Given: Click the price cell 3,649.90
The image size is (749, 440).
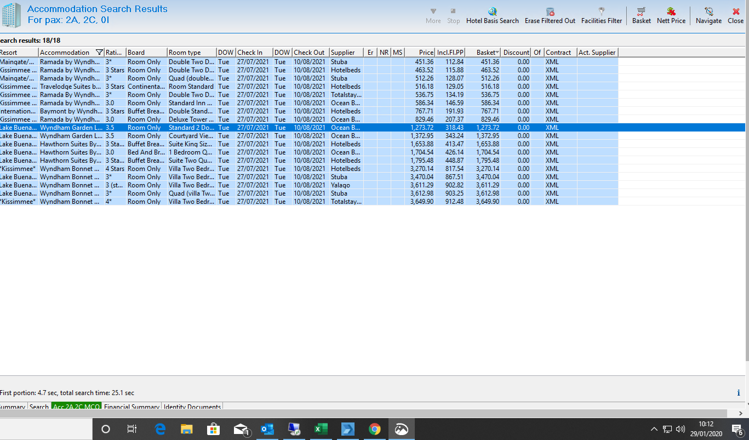Looking at the screenshot, I should pyautogui.click(x=420, y=202).
